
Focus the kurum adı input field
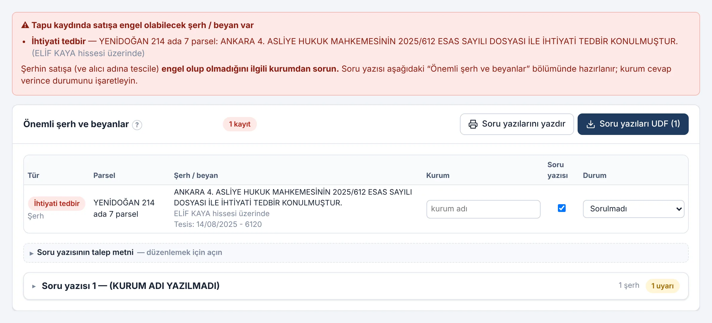(x=483, y=209)
